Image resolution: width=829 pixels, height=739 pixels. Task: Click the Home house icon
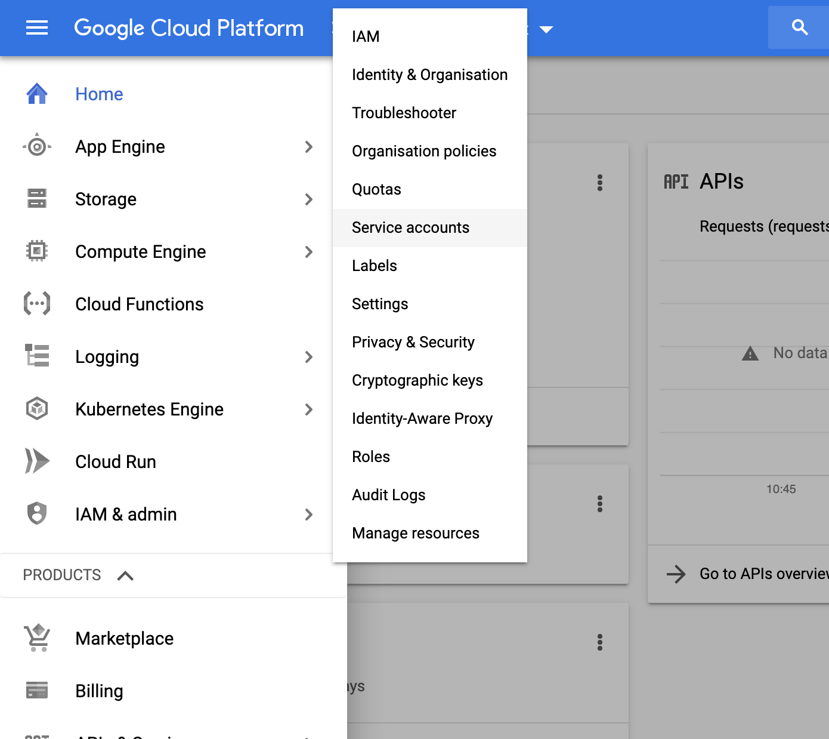[x=37, y=94]
